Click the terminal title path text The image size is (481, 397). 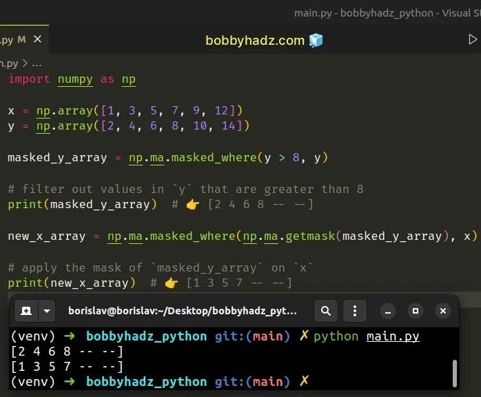[183, 311]
